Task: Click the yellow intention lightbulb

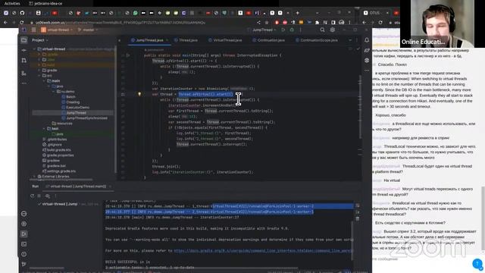Action: 139,94
